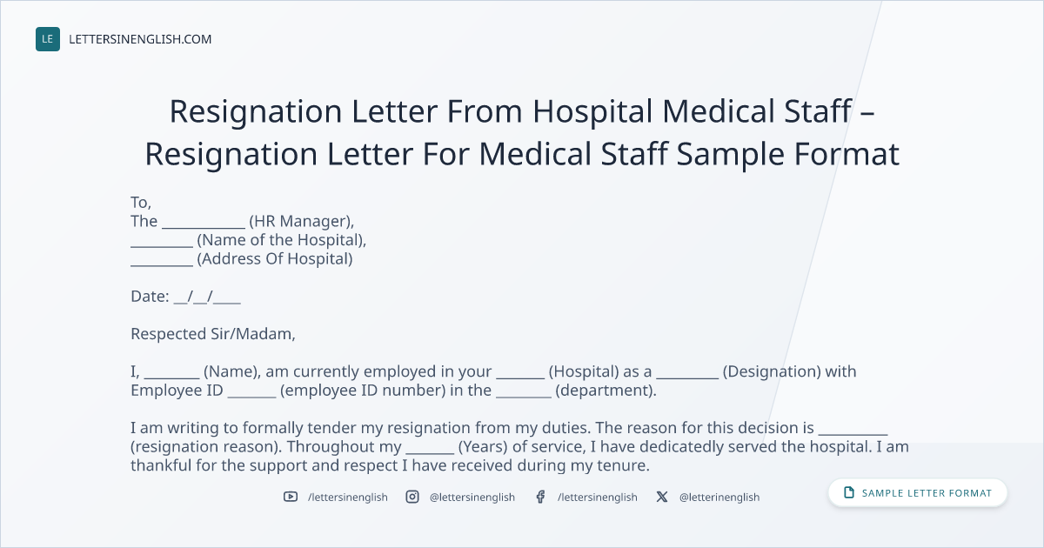Open the @letterinenglish X handle
The image size is (1044, 548).
pos(719,498)
